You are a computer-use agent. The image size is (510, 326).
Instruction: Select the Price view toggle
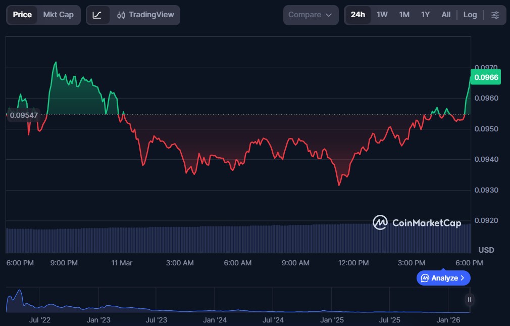coord(22,15)
